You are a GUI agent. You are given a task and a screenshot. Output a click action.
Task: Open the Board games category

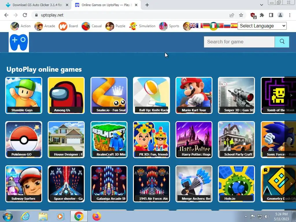(68, 26)
